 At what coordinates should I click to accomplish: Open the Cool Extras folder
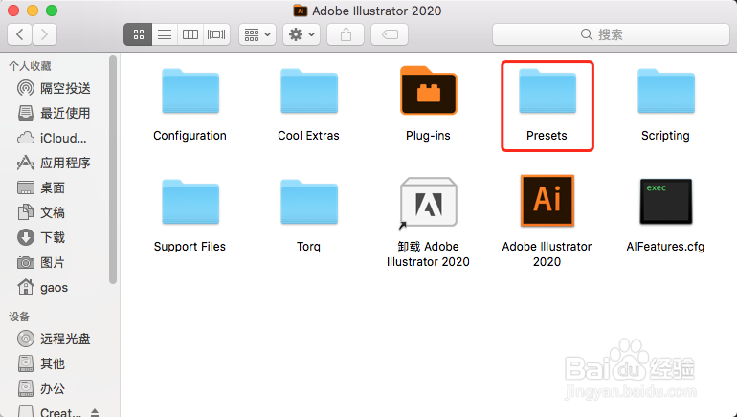pos(309,91)
